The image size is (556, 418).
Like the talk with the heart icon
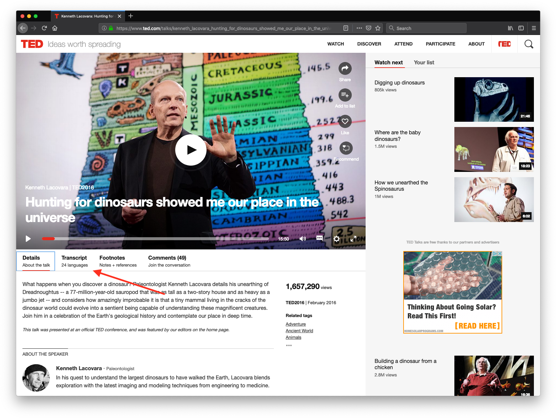[345, 121]
